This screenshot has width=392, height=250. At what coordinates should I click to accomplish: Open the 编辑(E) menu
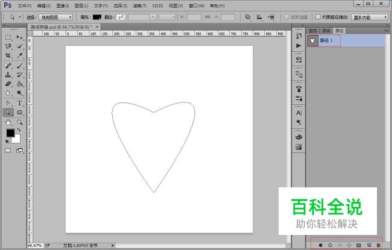coord(44,5)
